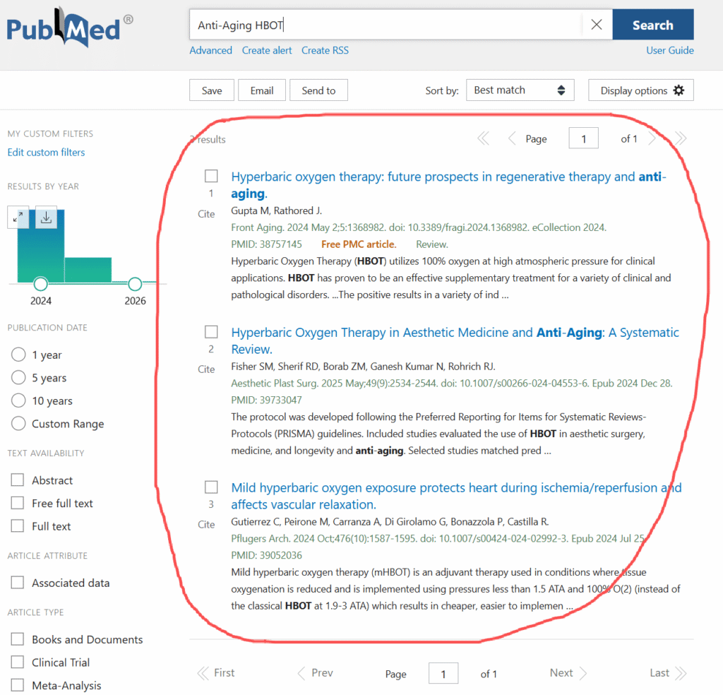
Task: Select checkbox for result 2 Fisher article
Action: click(211, 331)
